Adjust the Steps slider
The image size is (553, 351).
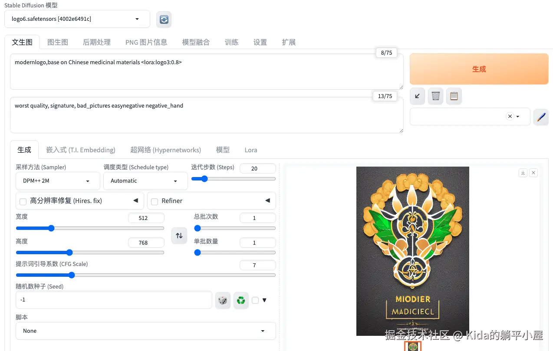click(x=233, y=179)
